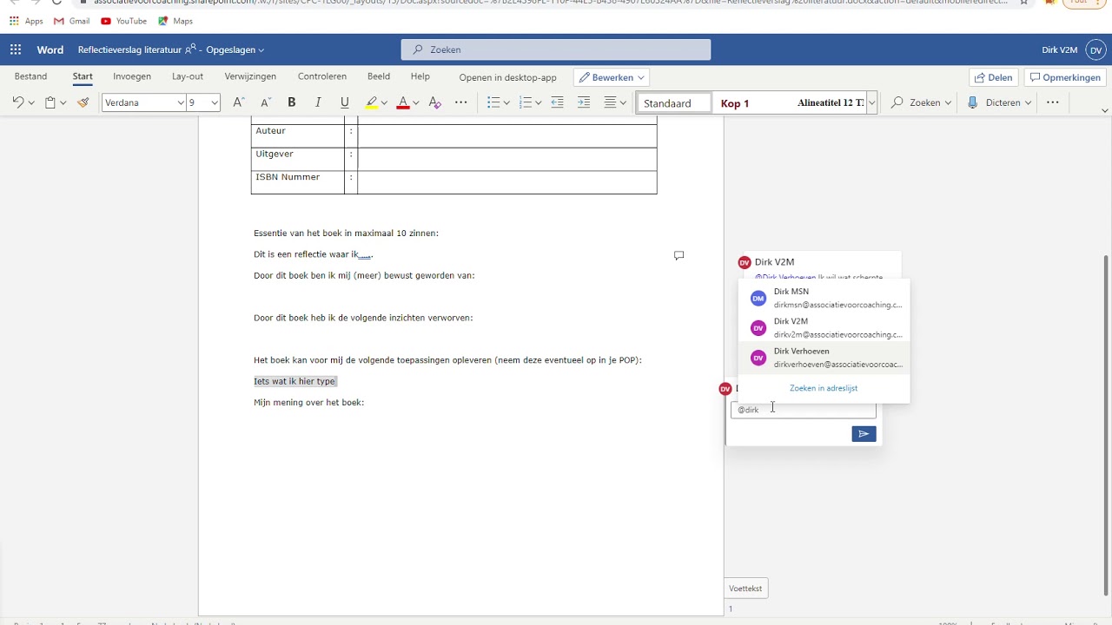Select Dirk MSN from mention suggestions
This screenshot has width=1112, height=625.
pyautogui.click(x=824, y=298)
